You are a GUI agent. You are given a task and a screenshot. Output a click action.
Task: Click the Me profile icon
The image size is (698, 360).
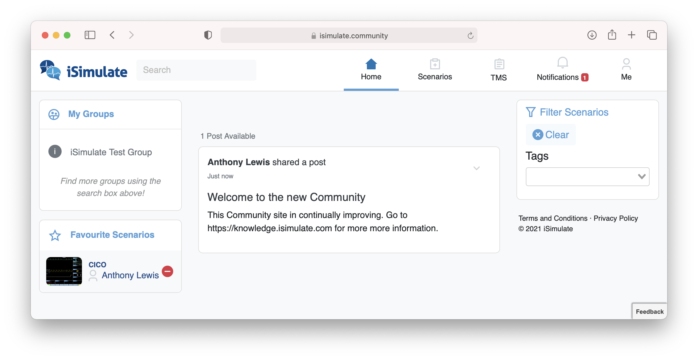(626, 64)
